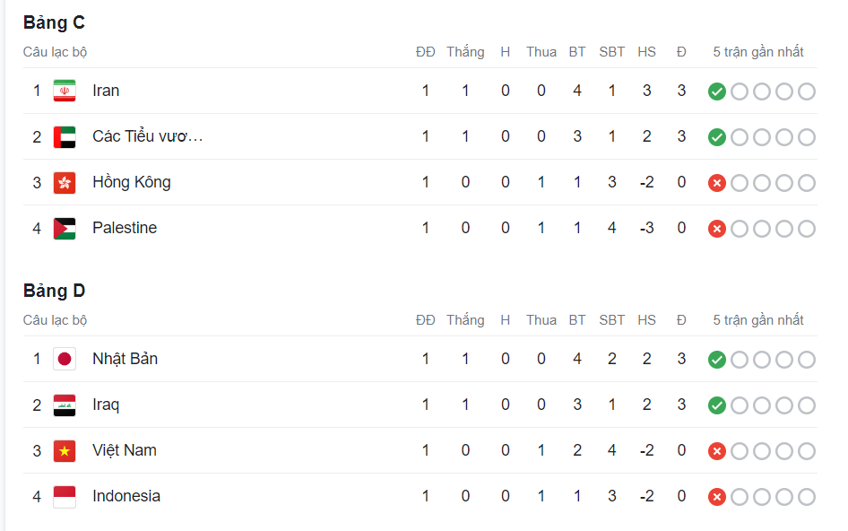Click the Iraq flag icon
This screenshot has height=531, width=848.
click(65, 405)
